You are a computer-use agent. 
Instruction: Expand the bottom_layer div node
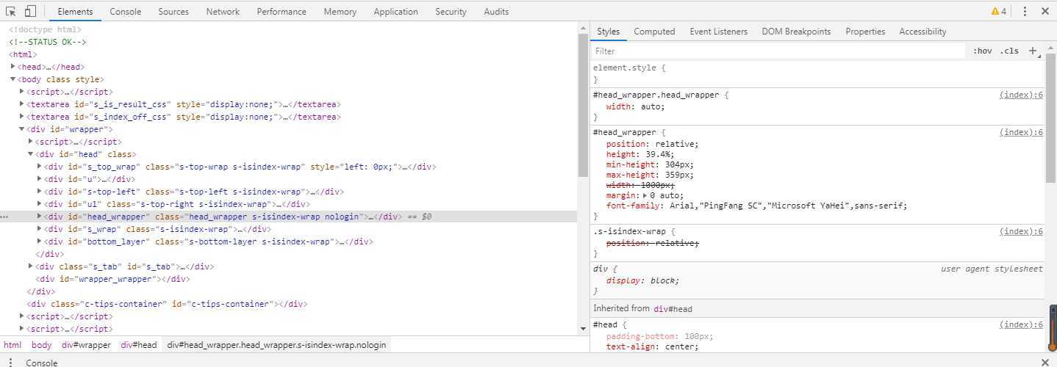[40, 241]
